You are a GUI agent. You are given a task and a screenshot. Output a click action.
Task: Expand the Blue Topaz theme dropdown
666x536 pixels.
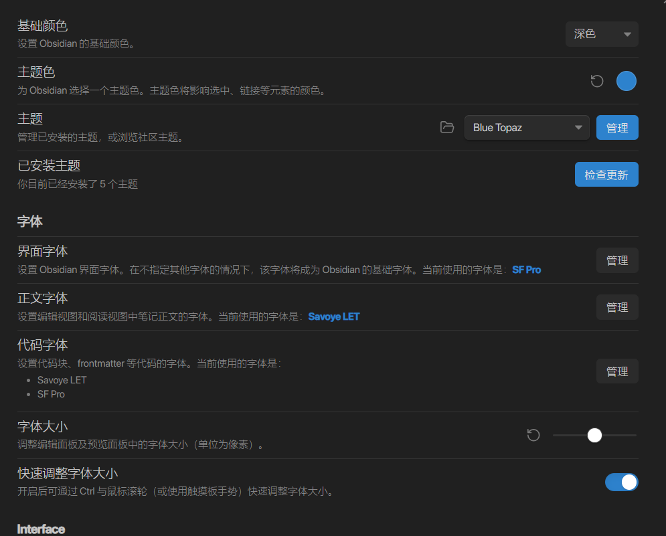pyautogui.click(x=526, y=128)
